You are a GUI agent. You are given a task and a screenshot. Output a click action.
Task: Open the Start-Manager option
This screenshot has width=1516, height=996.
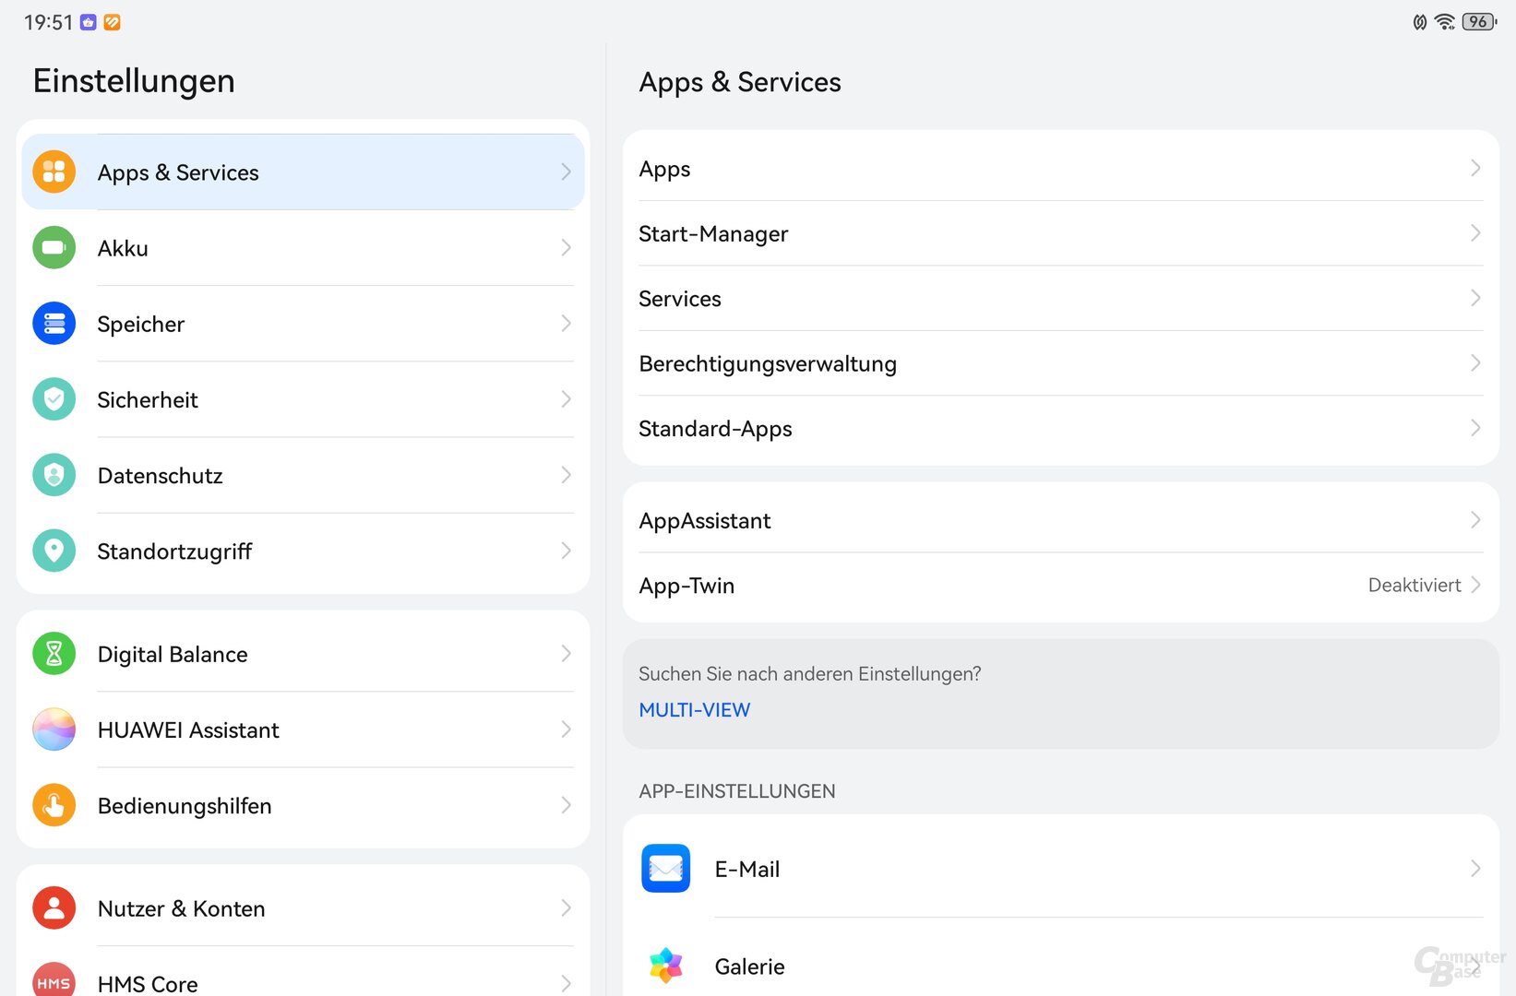tap(1061, 233)
